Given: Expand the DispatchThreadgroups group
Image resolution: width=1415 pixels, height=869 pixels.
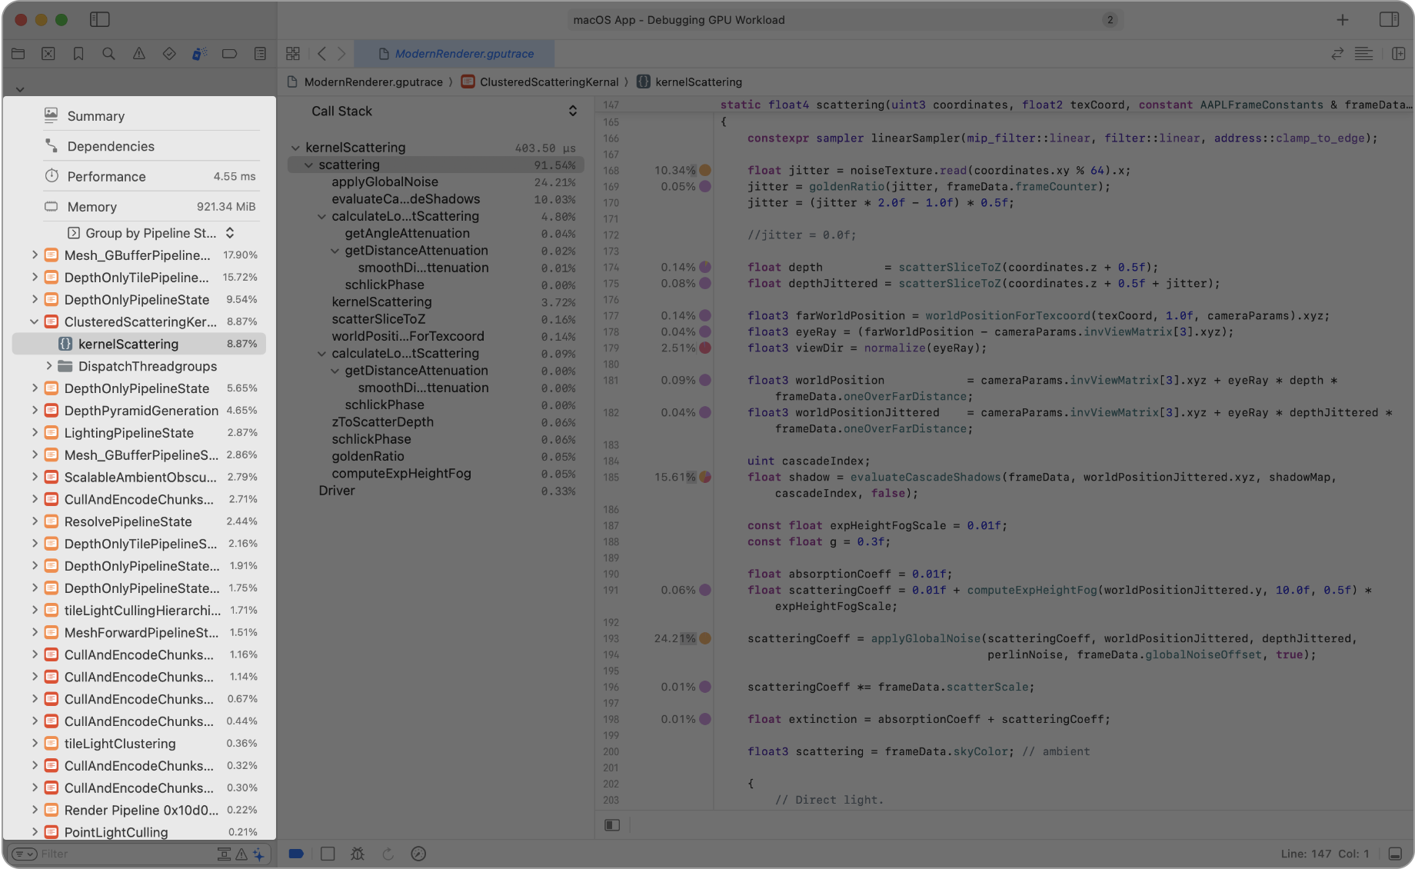Looking at the screenshot, I should [x=49, y=366].
